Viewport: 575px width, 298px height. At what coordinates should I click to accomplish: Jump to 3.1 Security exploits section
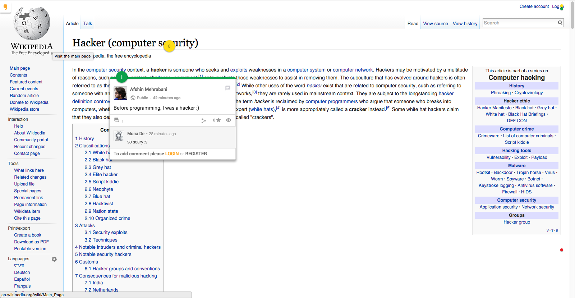[106, 233]
